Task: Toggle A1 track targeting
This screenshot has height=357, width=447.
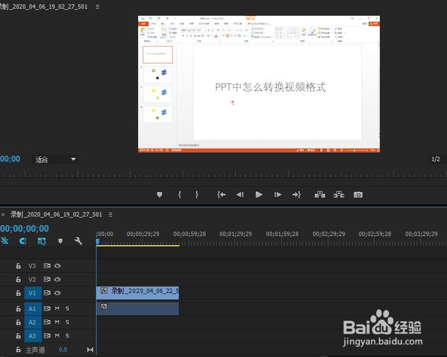Action: (33, 309)
